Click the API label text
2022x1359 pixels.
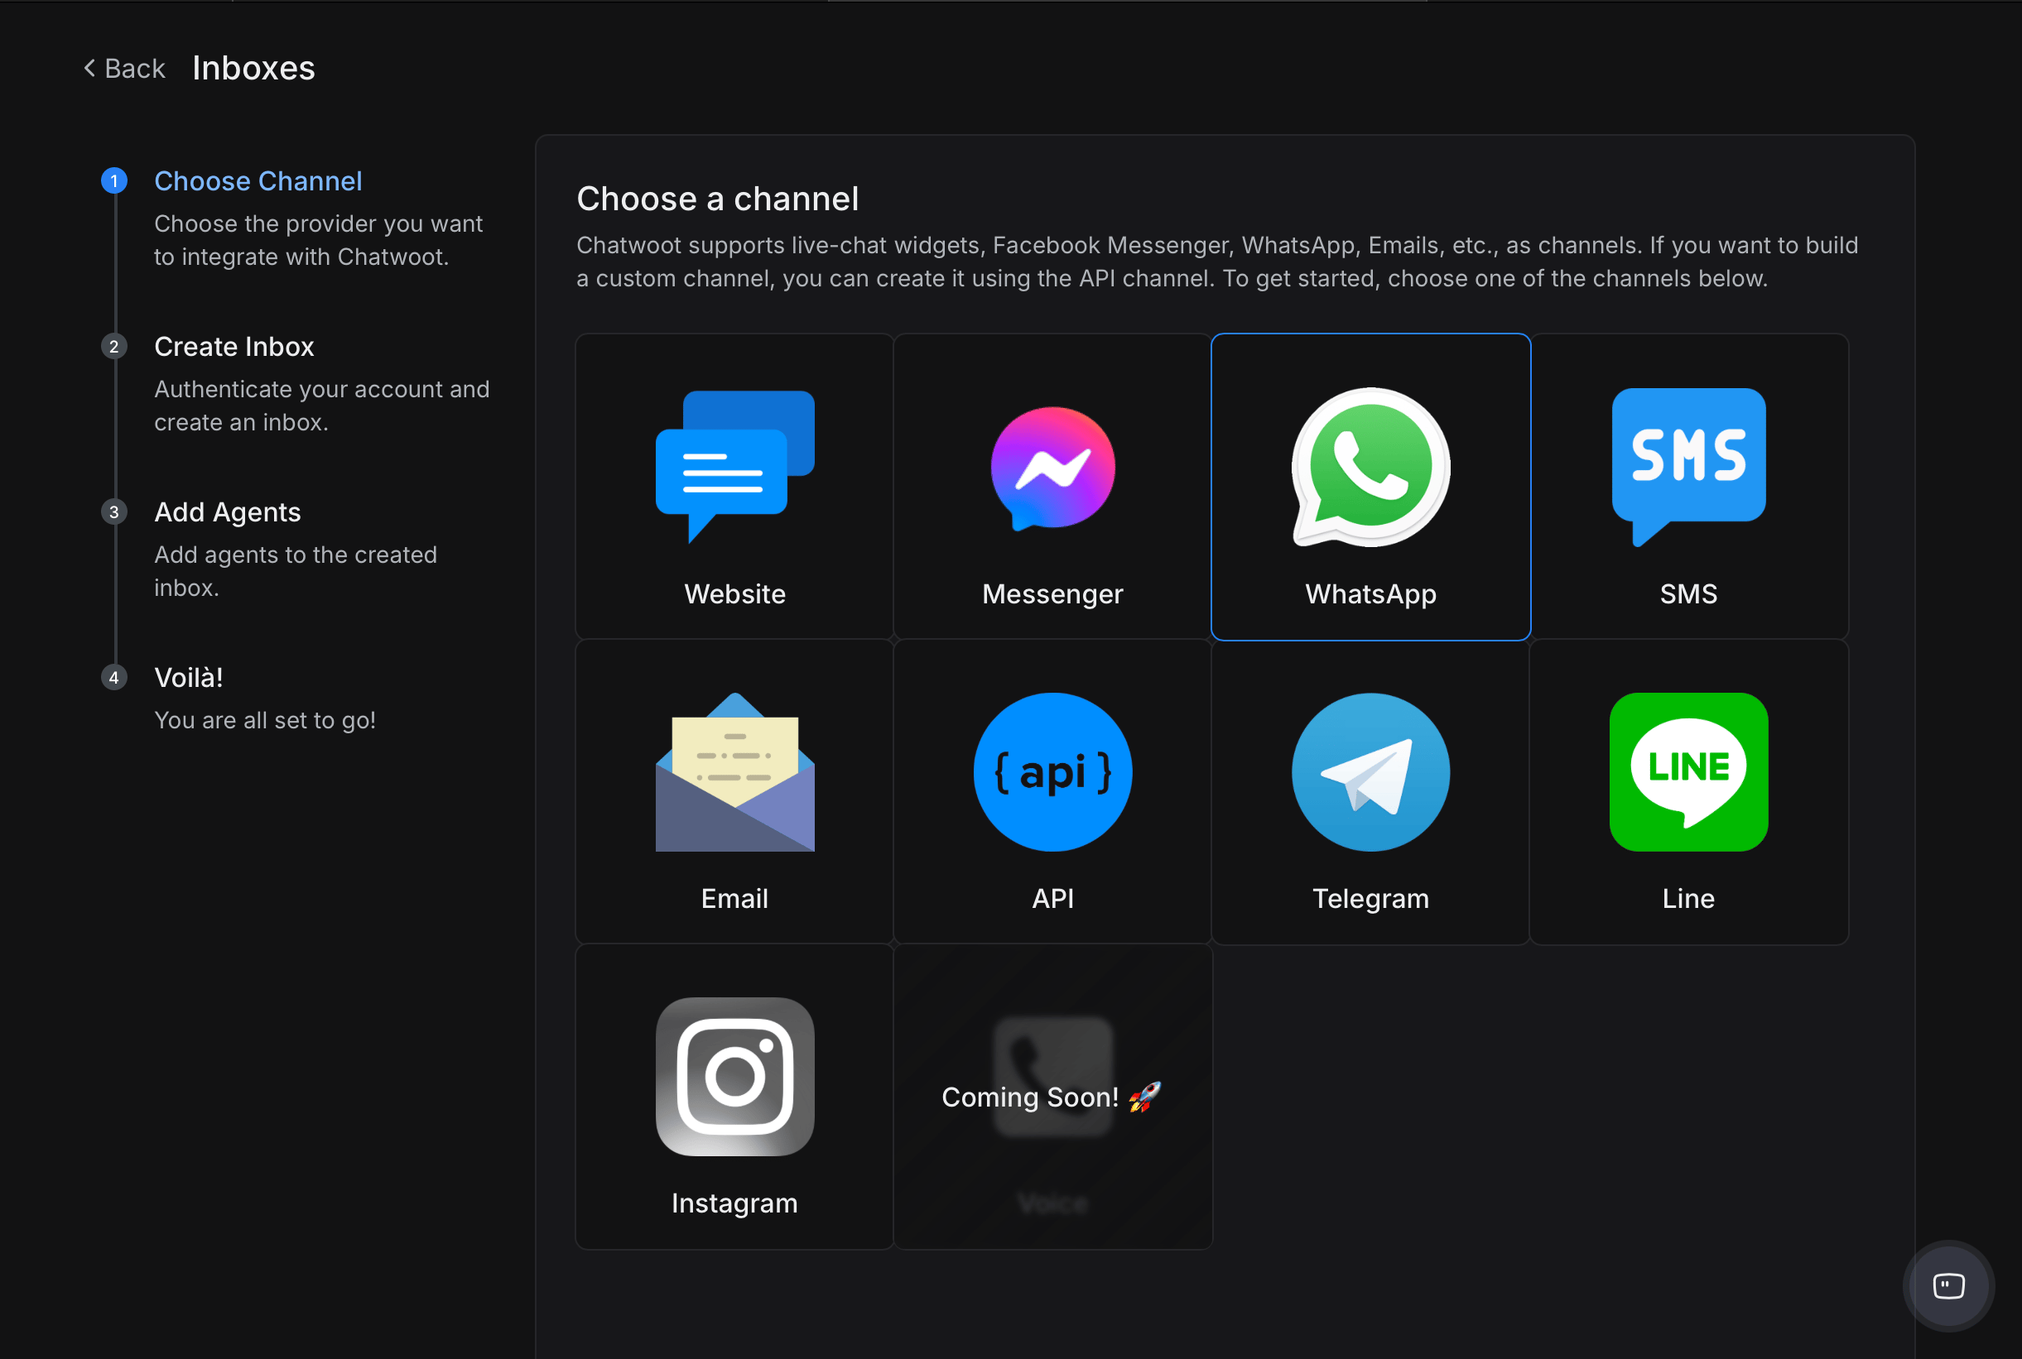(x=1052, y=898)
